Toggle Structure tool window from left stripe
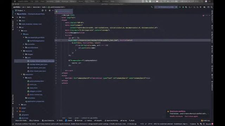This screenshot has width=225, height=126. [13, 26]
